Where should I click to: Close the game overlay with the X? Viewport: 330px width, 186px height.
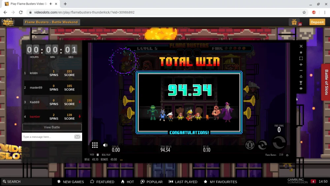point(301,46)
